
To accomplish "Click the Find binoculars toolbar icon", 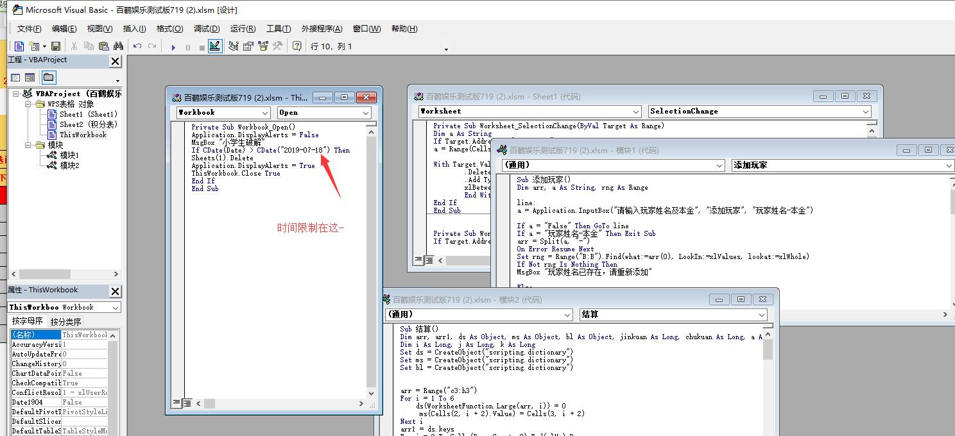I will [118, 46].
